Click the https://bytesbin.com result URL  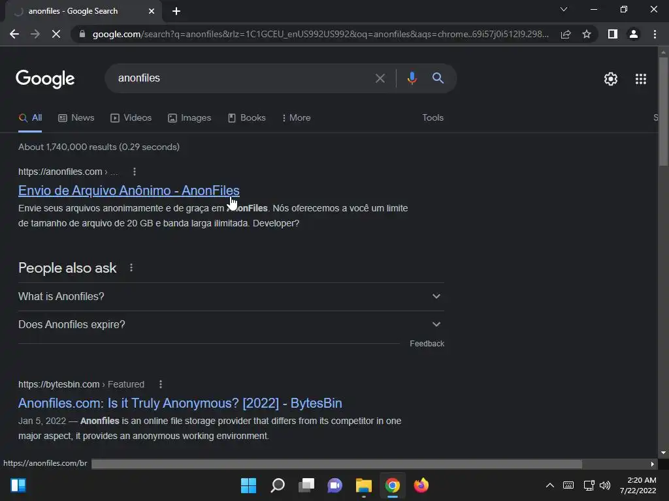tap(59, 385)
